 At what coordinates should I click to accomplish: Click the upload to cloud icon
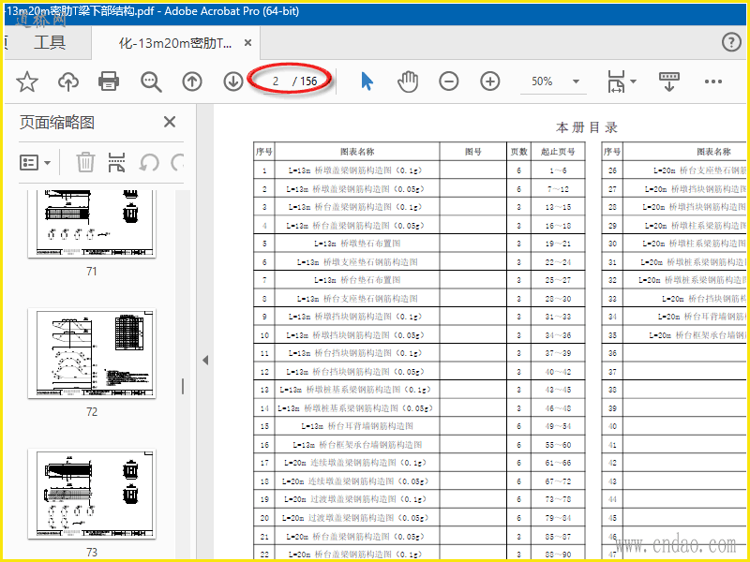coord(68,81)
